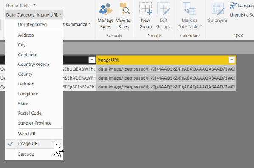Open summarize dropdown arrow

point(90,24)
